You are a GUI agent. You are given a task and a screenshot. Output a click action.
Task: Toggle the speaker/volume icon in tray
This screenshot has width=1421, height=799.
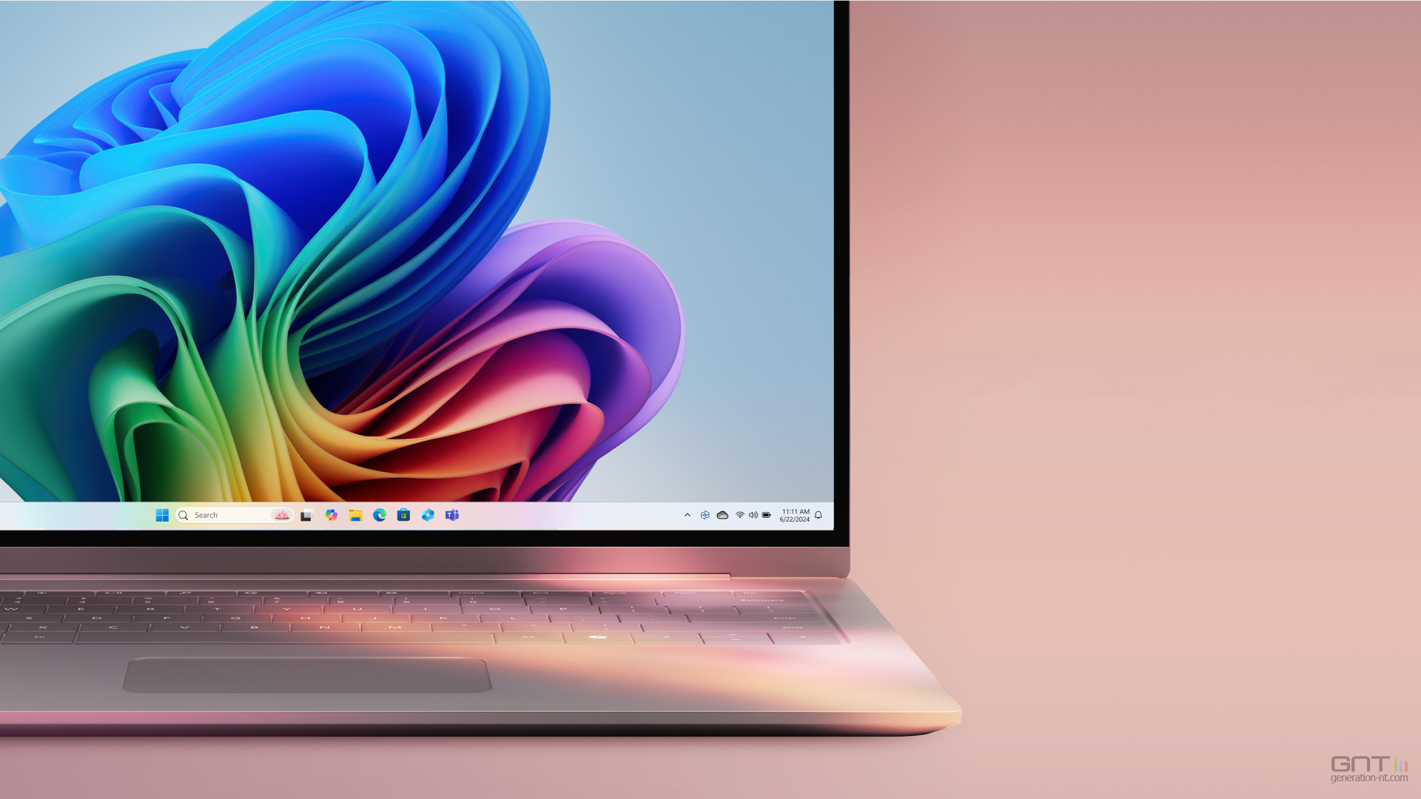753,515
